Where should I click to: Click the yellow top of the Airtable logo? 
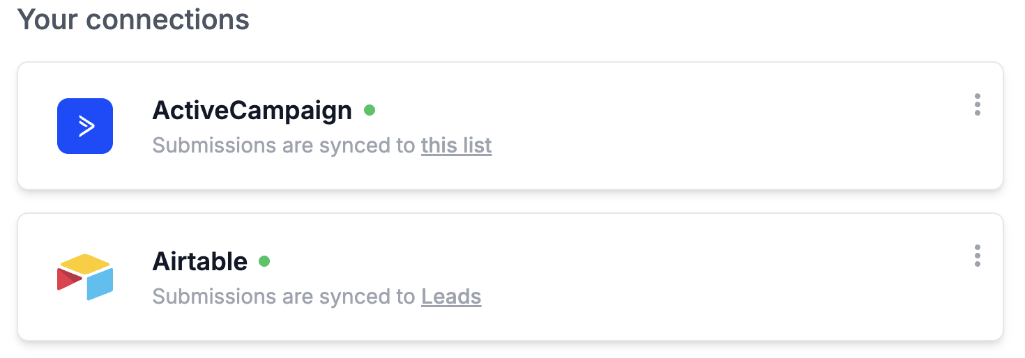pos(85,264)
